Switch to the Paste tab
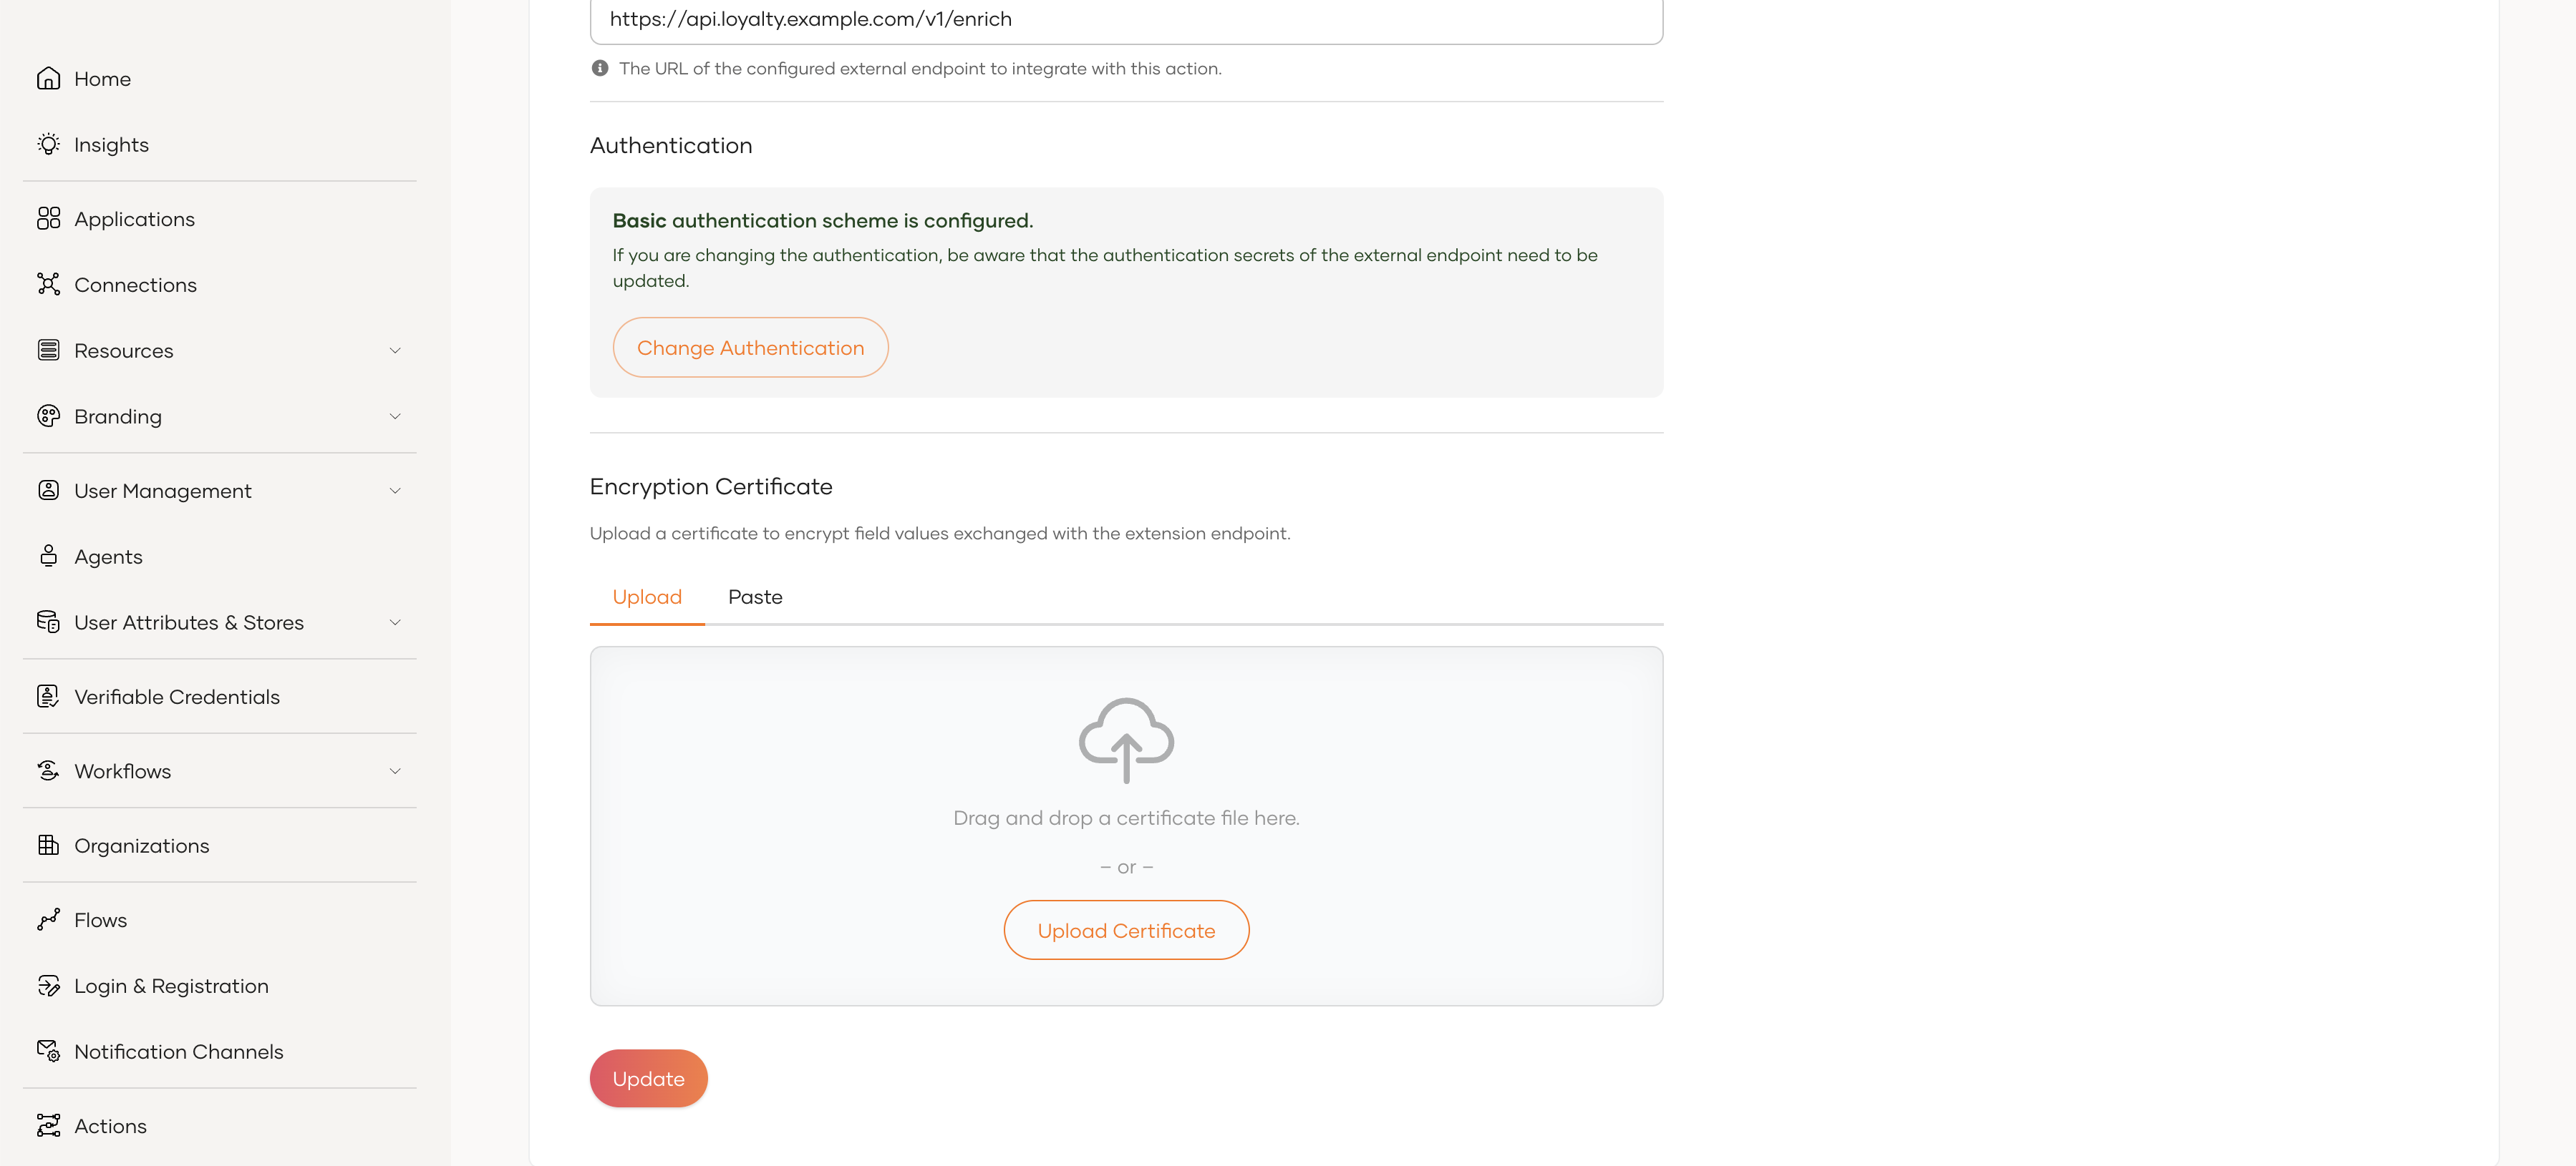Screen dimensions: 2576x1166 (x=755, y=597)
